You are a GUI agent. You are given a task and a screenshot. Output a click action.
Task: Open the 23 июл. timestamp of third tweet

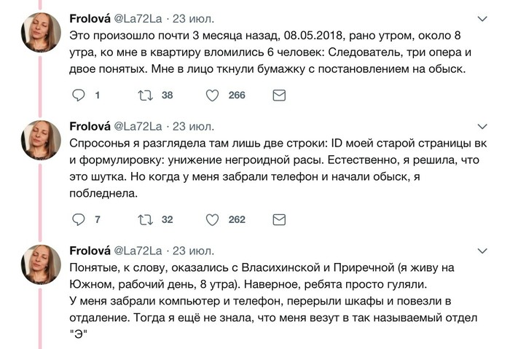193,251
